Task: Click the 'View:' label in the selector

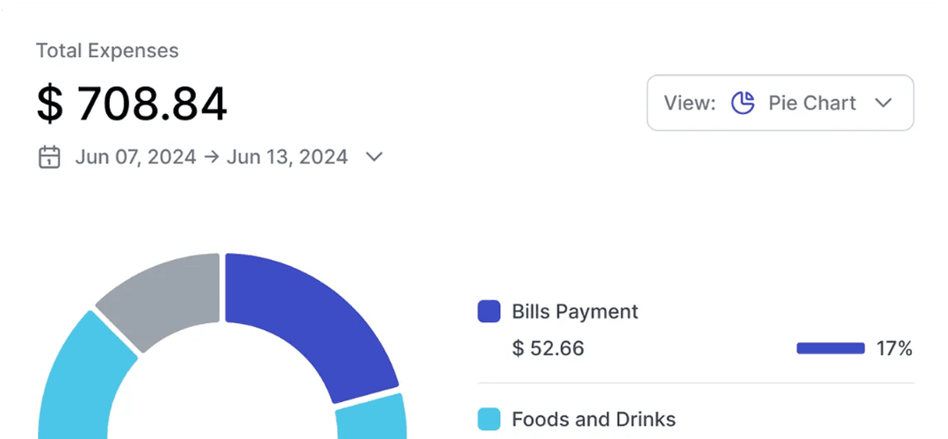Action: 690,103
